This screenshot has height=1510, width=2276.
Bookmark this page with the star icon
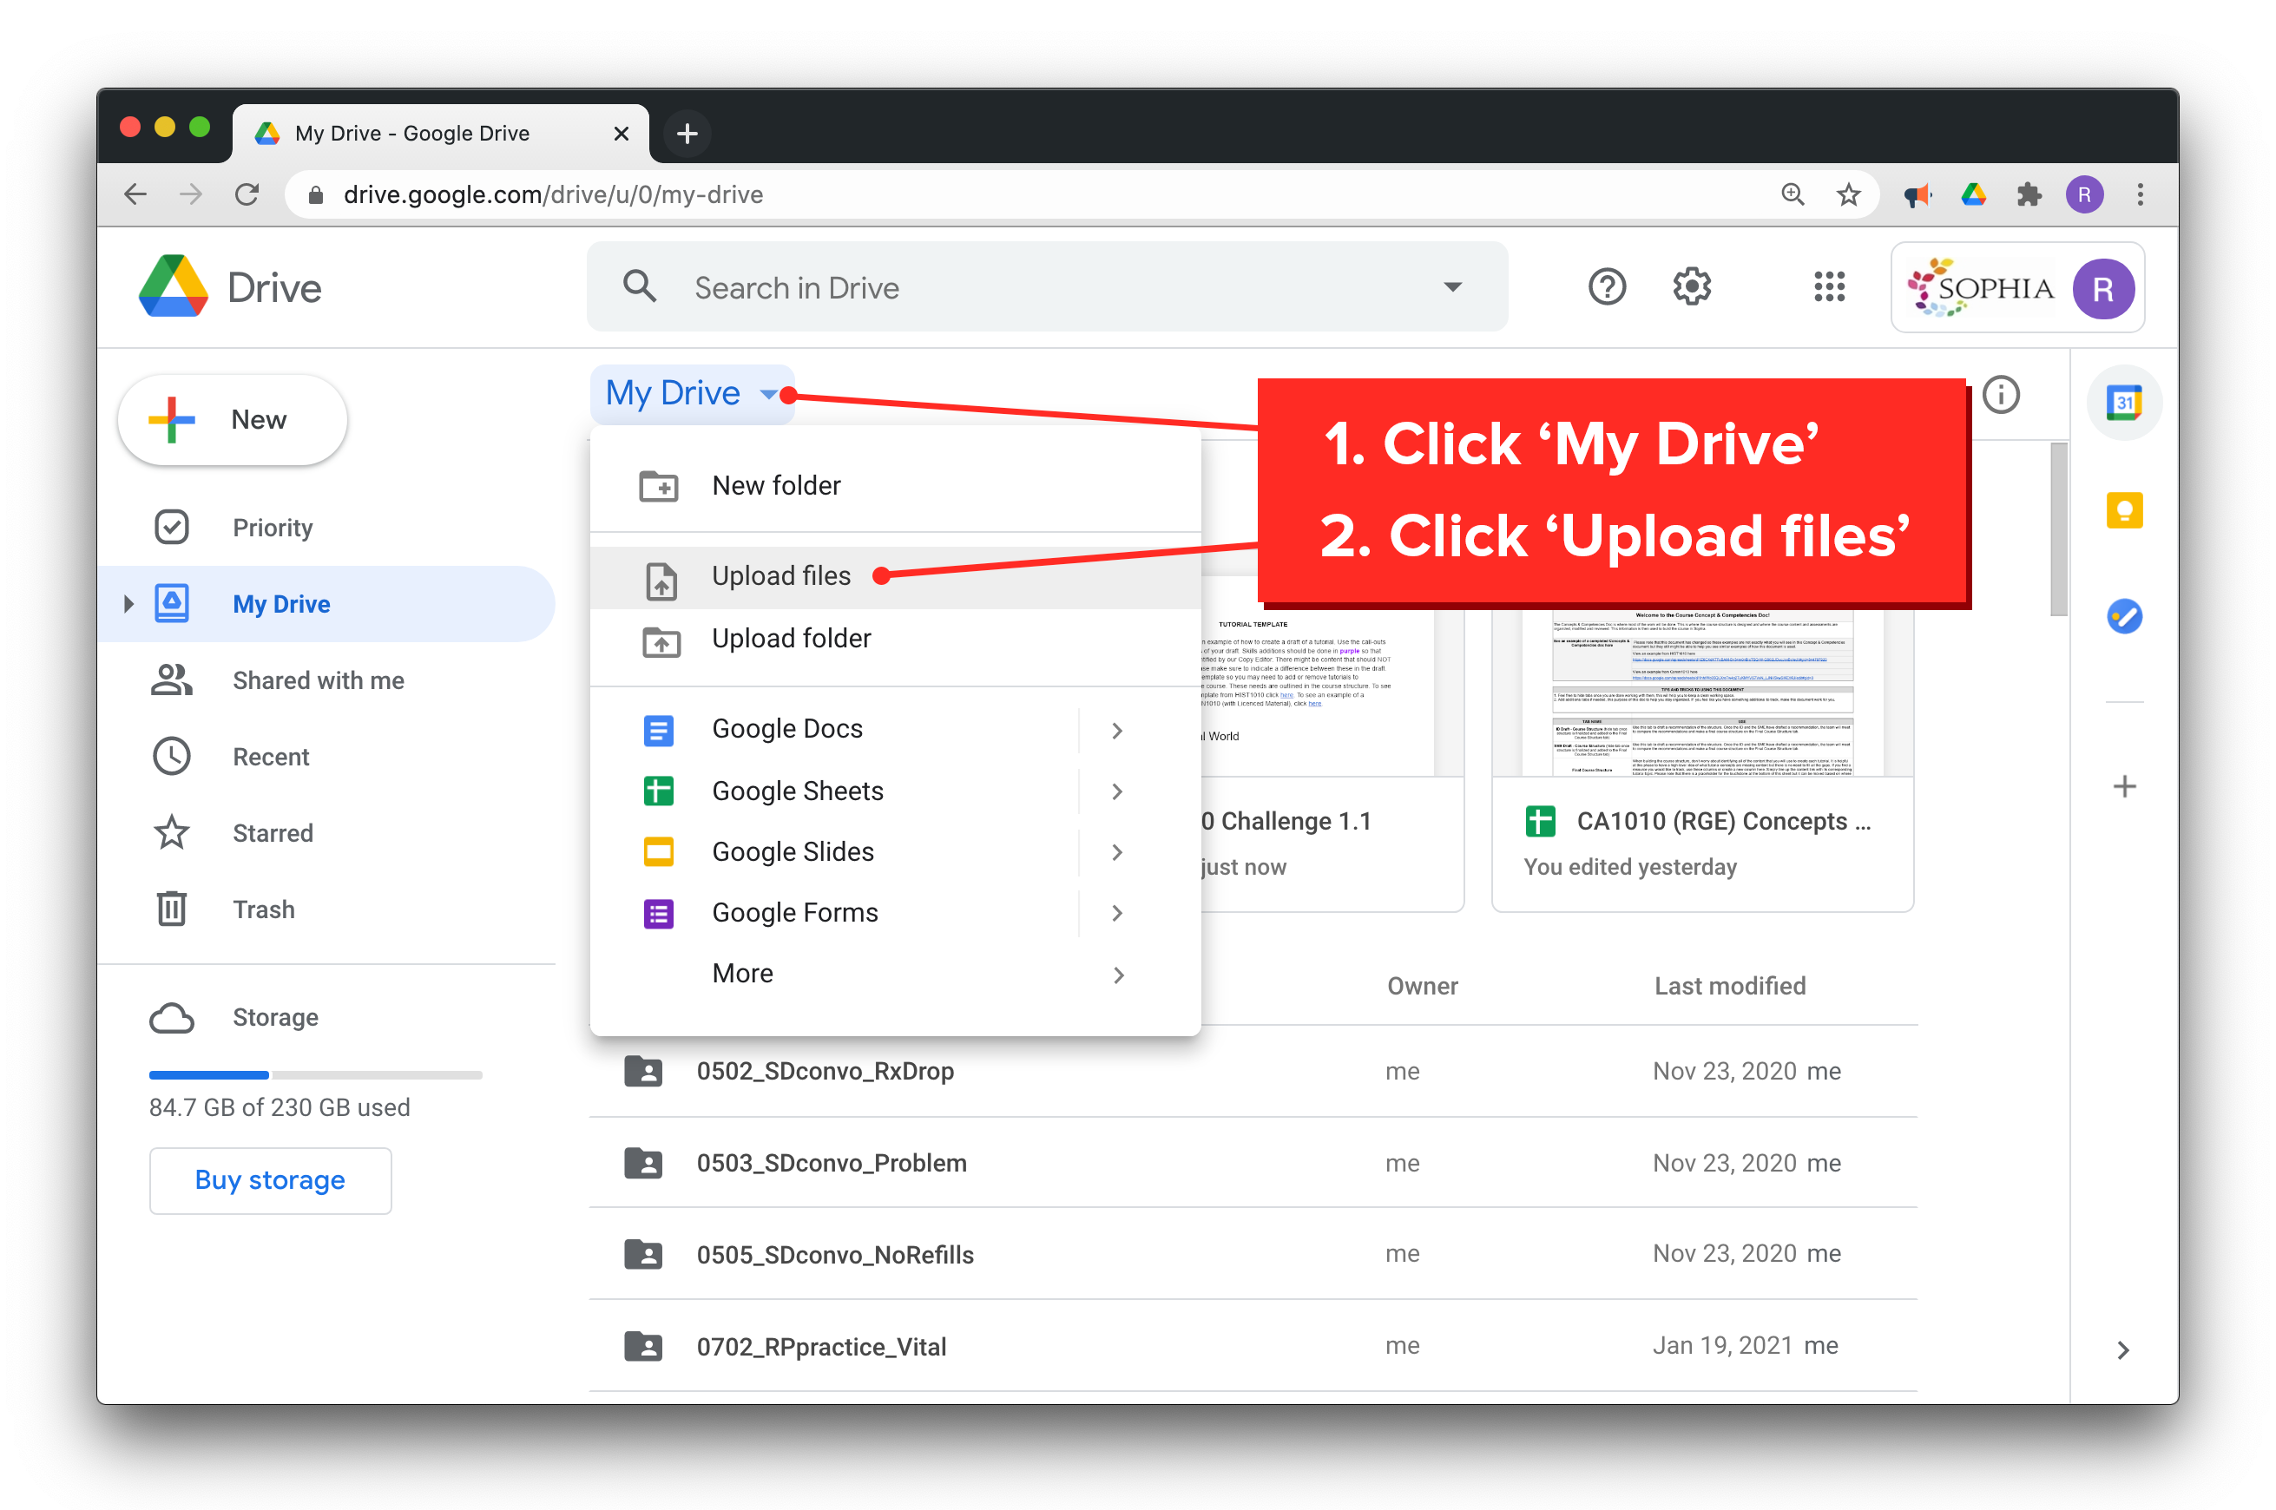click(x=1847, y=195)
